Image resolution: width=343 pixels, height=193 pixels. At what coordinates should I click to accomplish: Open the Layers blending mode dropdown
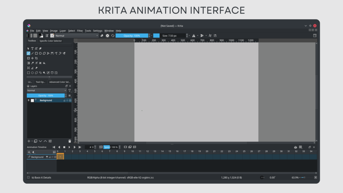pos(47,90)
